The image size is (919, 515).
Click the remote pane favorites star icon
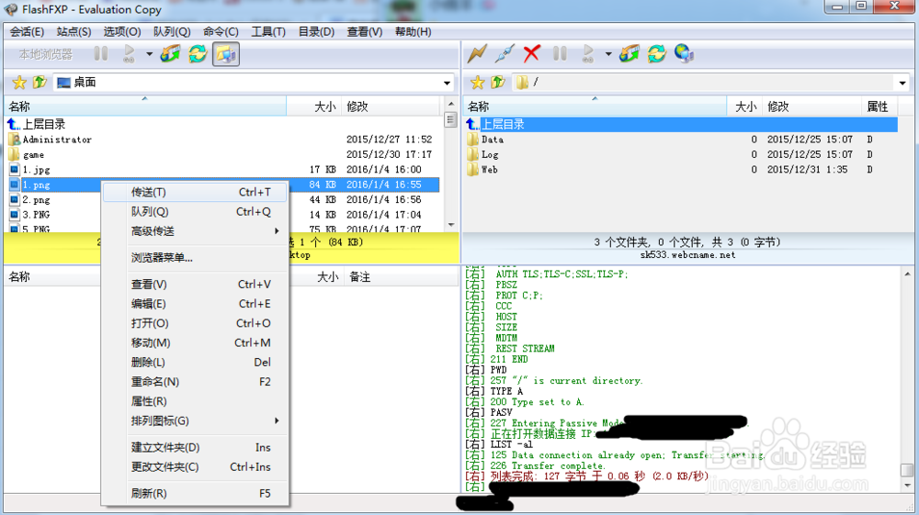[478, 83]
